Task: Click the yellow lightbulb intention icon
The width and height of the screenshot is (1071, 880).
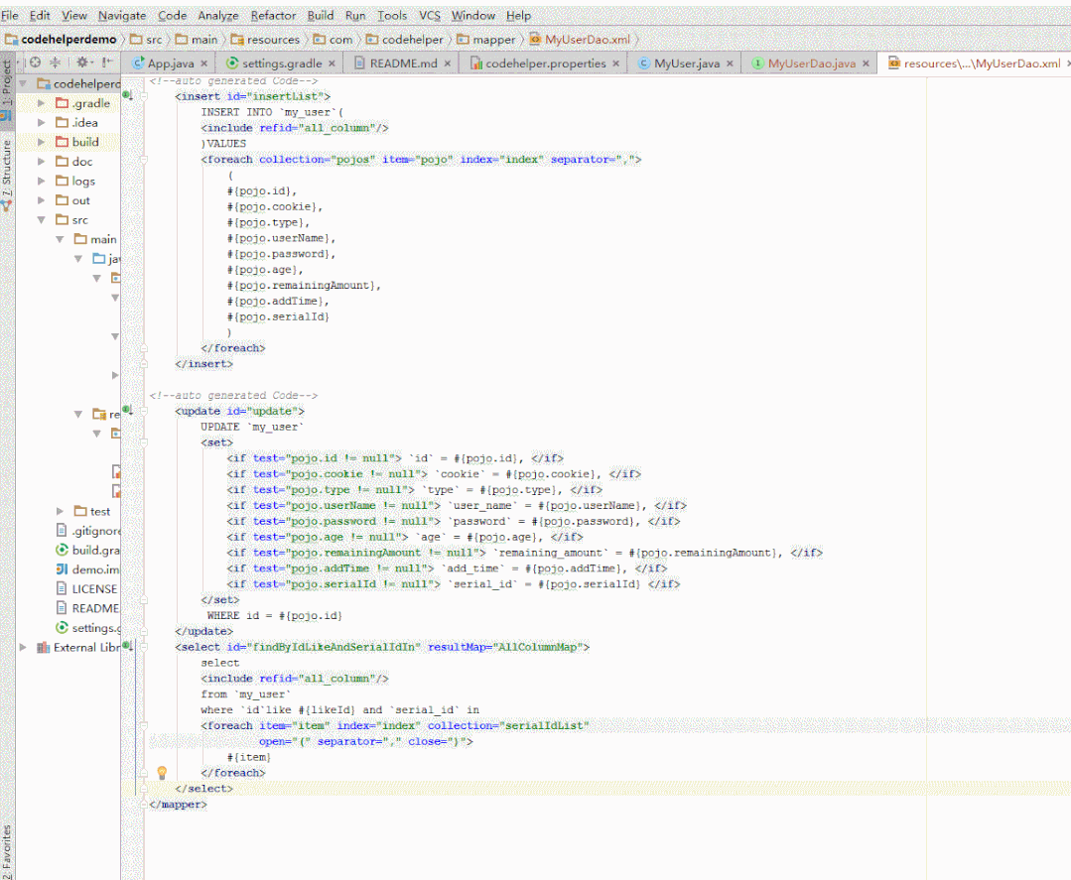Action: [162, 772]
